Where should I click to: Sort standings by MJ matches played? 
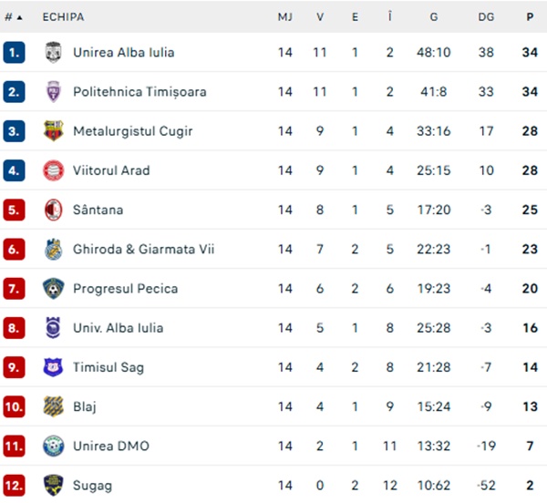285,16
